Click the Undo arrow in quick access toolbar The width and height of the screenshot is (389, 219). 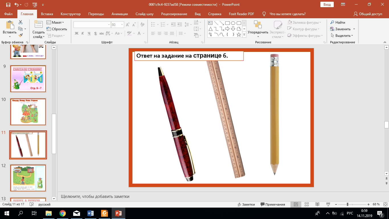pos(17,5)
